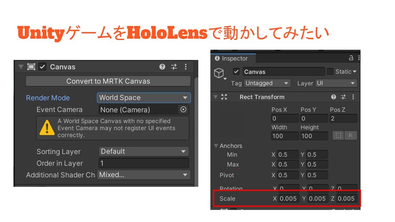Click Scale Y field
The image size is (395, 222).
(x=318, y=198)
